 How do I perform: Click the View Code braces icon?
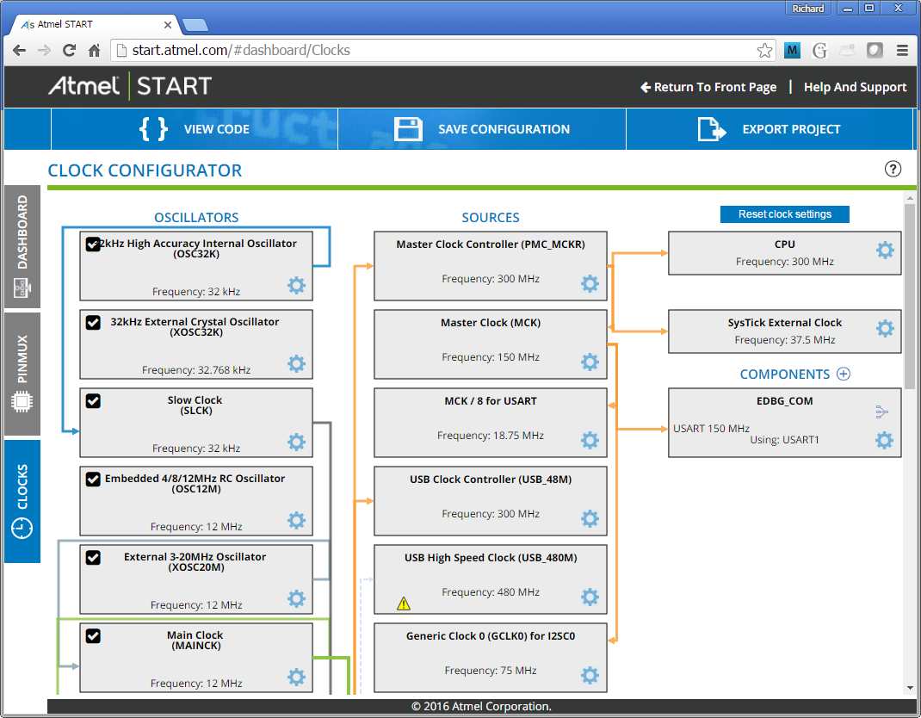[153, 128]
